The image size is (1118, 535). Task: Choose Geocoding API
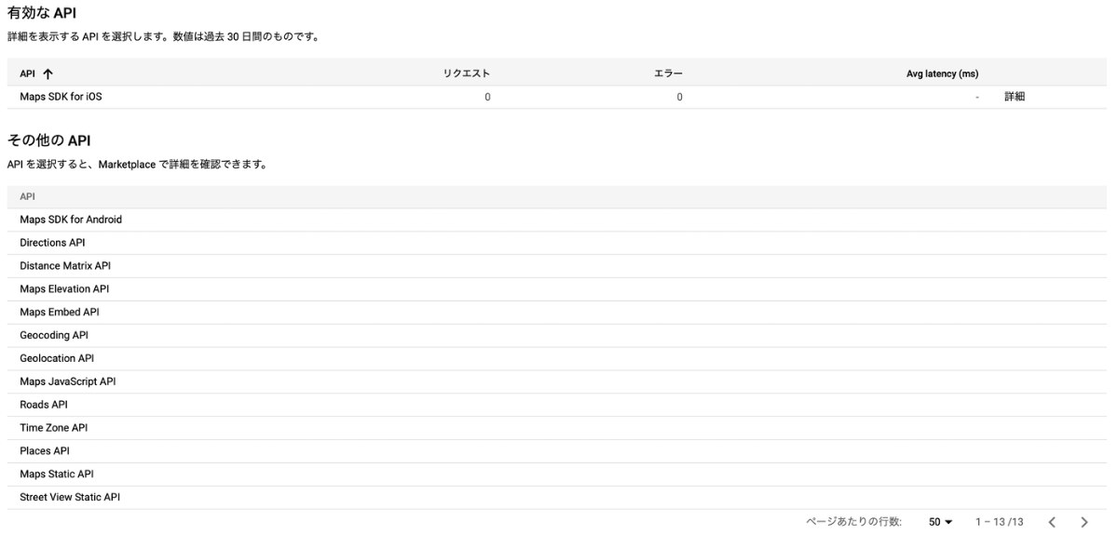point(54,335)
